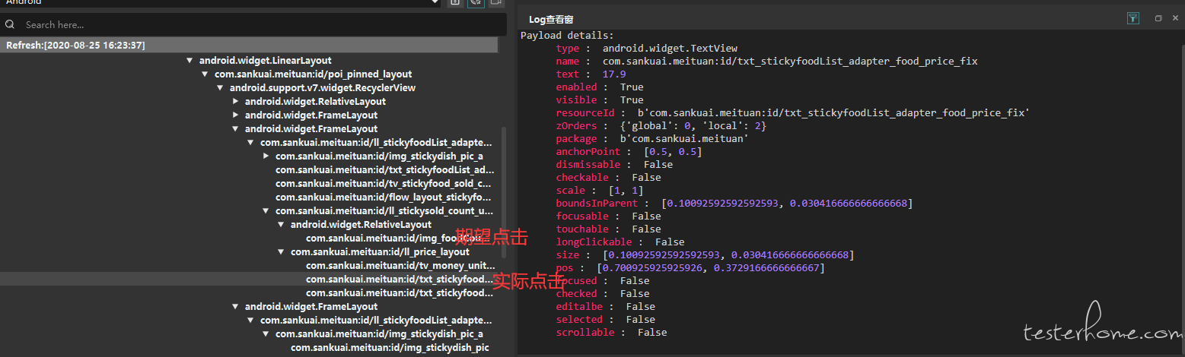Select the android.support.v7.widget.RecyclerView row
This screenshot has height=357, width=1185.
(323, 87)
